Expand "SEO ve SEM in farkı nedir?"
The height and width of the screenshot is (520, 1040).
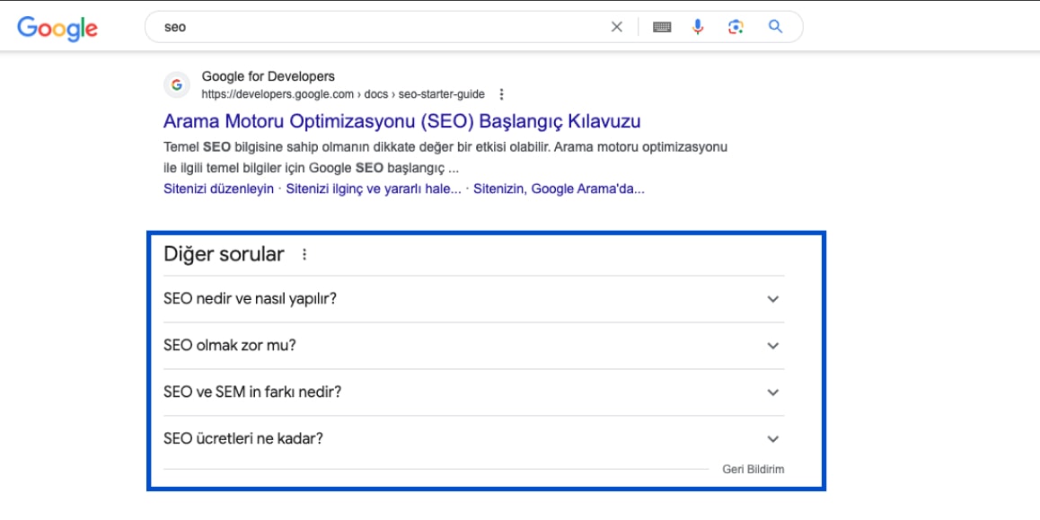(x=473, y=392)
